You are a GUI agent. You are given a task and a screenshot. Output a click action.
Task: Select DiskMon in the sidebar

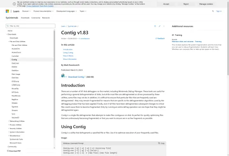15,71
